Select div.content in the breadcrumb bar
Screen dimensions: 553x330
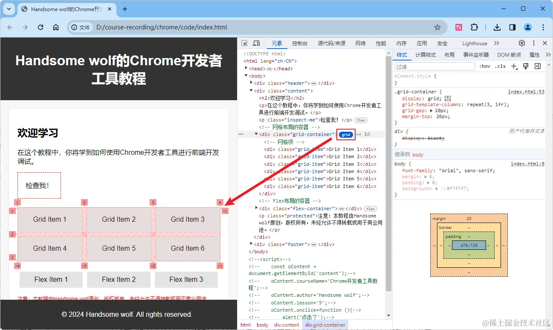287,325
